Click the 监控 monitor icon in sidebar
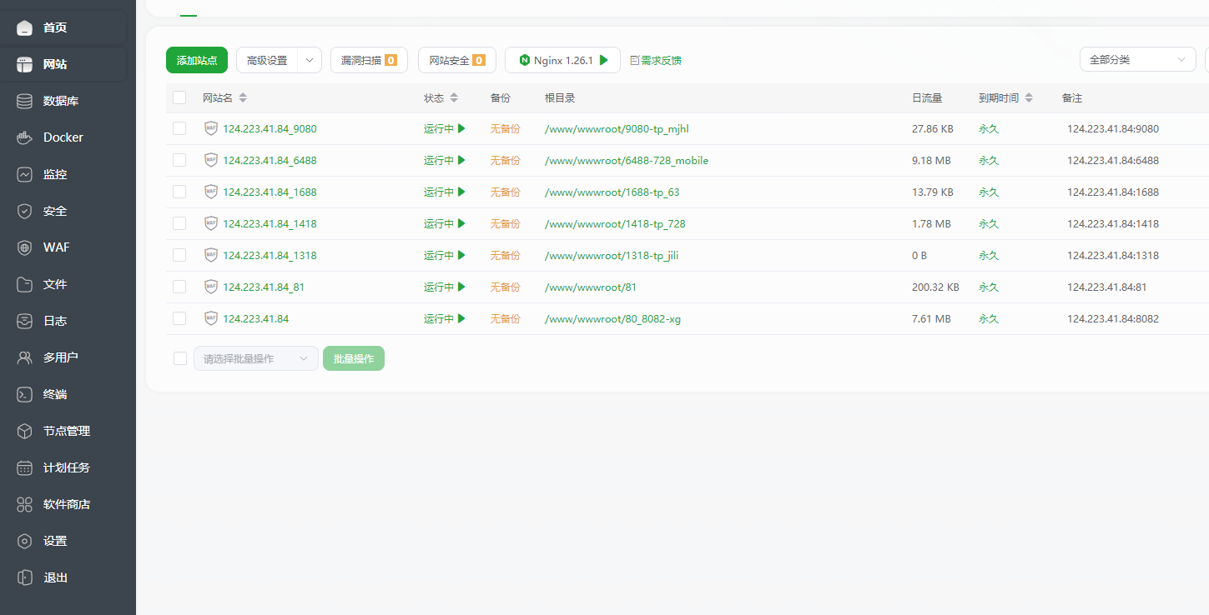Image resolution: width=1209 pixels, height=615 pixels. tap(25, 174)
